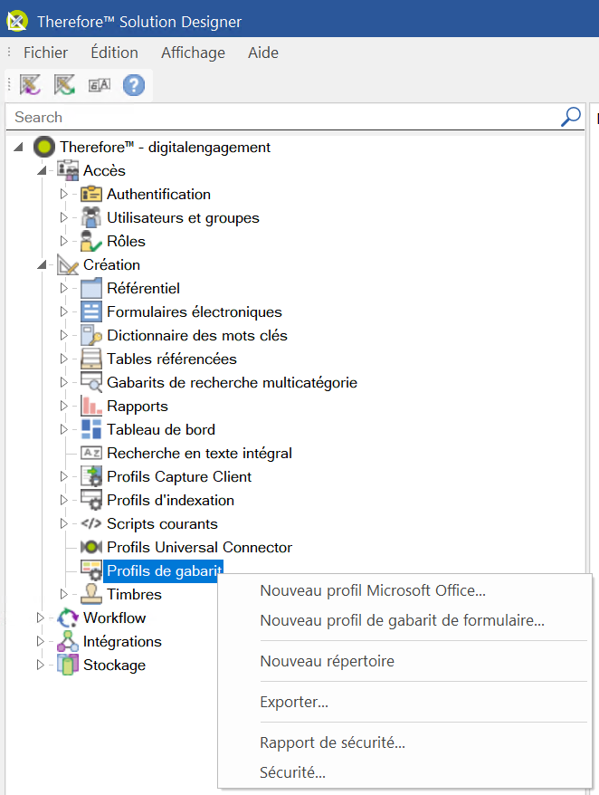Expand the Tableau de bord node
The image size is (599, 795).
[x=64, y=429]
